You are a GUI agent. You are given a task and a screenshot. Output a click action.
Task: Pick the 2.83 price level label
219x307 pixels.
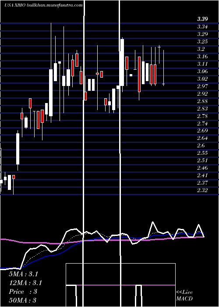[202, 108]
